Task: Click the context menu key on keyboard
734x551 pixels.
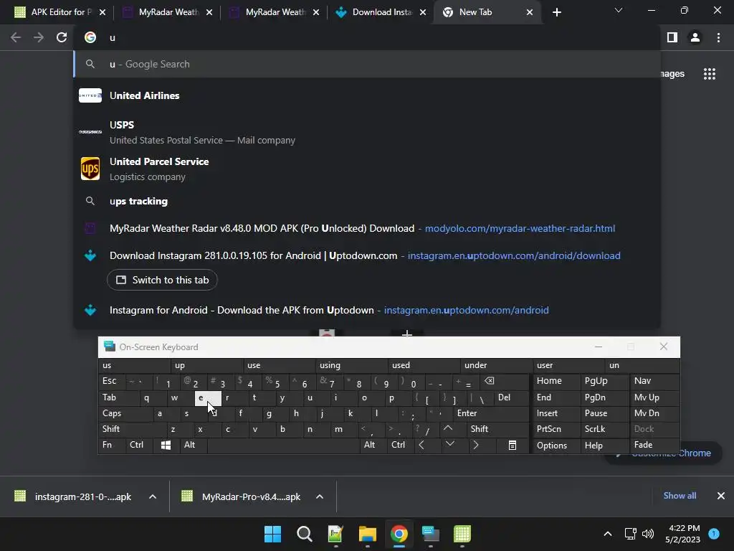Action: (x=513, y=445)
